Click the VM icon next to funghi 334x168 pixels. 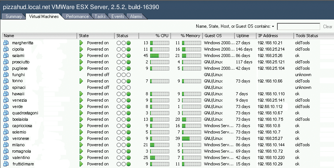pos(6,75)
